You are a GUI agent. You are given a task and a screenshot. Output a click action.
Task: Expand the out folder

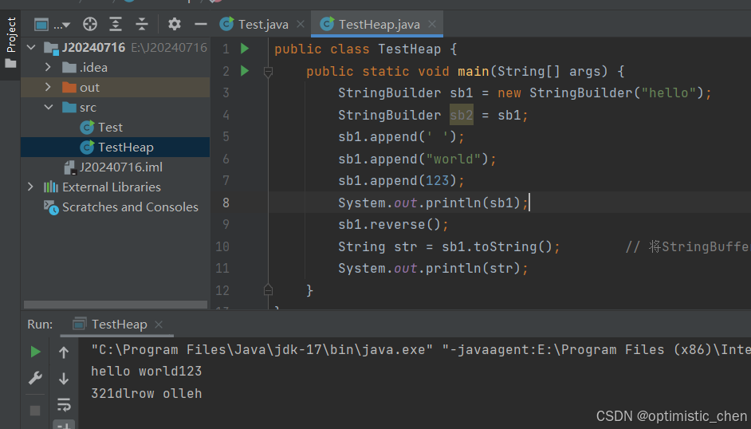(48, 87)
